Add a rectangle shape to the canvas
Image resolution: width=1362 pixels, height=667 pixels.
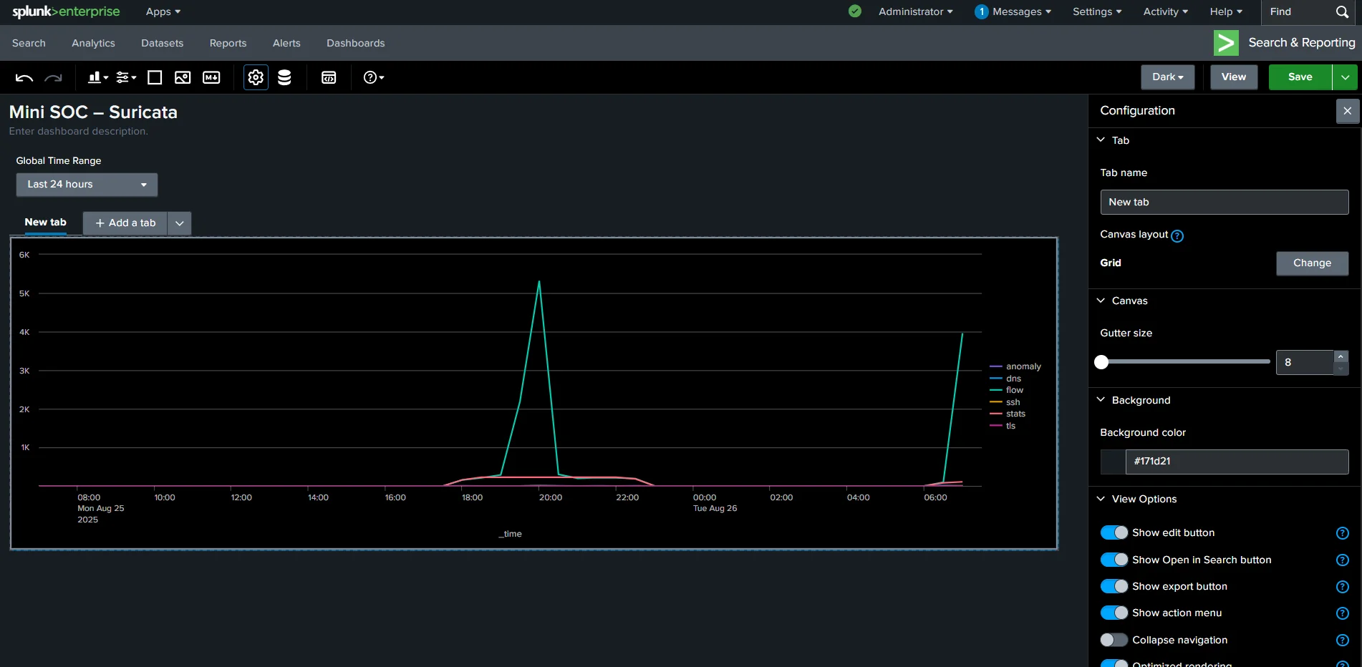point(155,78)
